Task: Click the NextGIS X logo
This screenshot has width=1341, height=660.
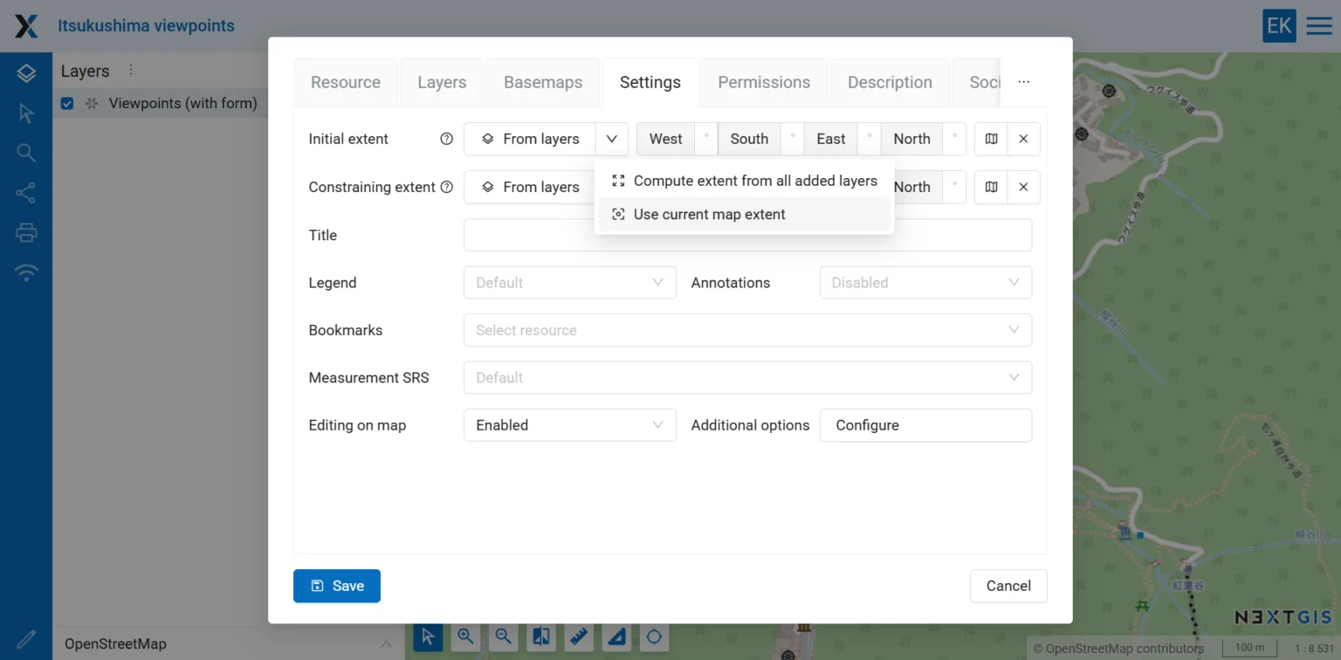Action: pos(26,26)
